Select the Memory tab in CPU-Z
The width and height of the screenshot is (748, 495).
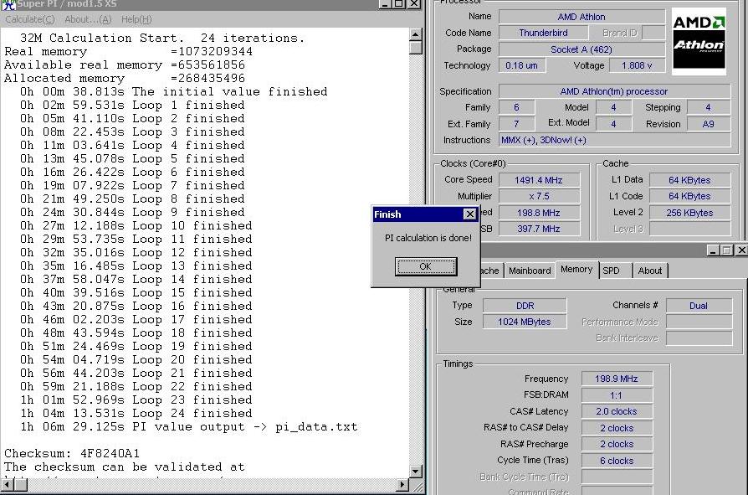tap(576, 269)
